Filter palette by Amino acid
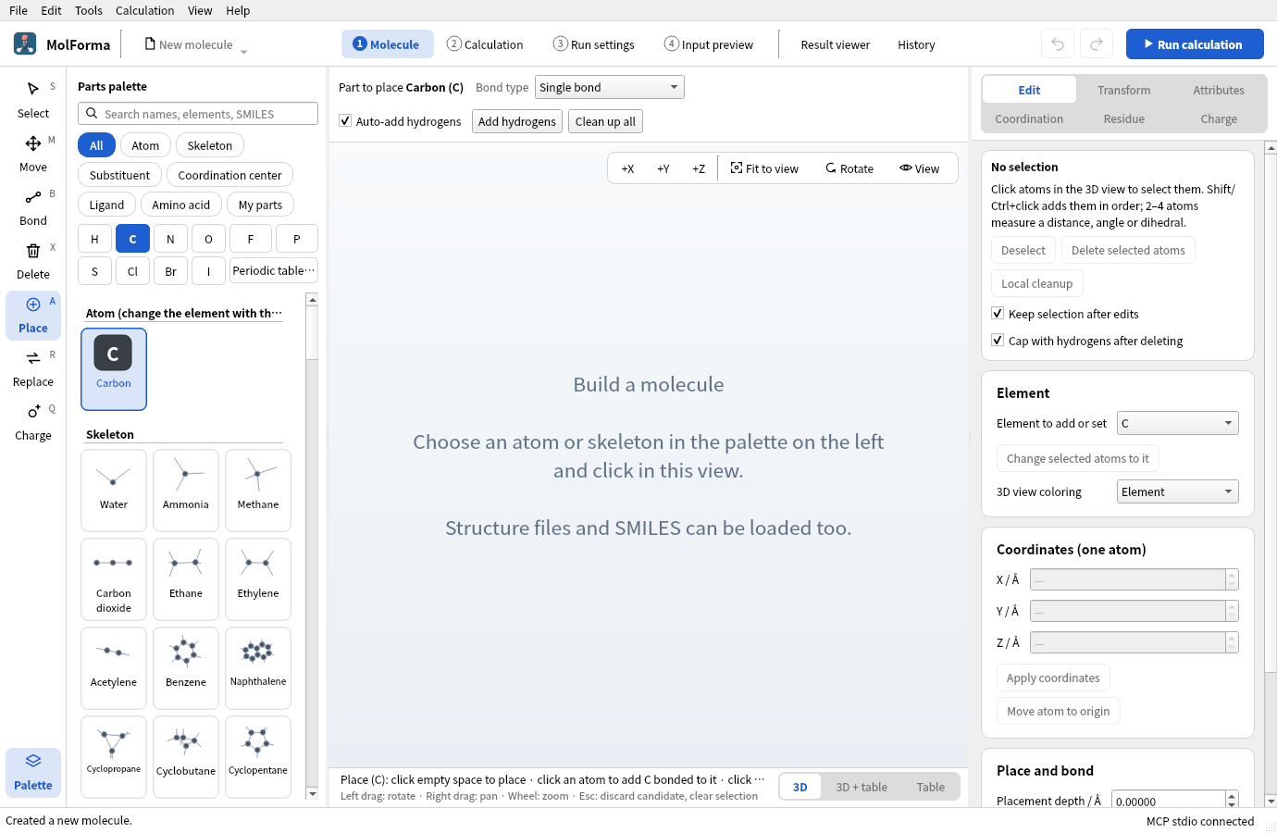 click(x=181, y=205)
